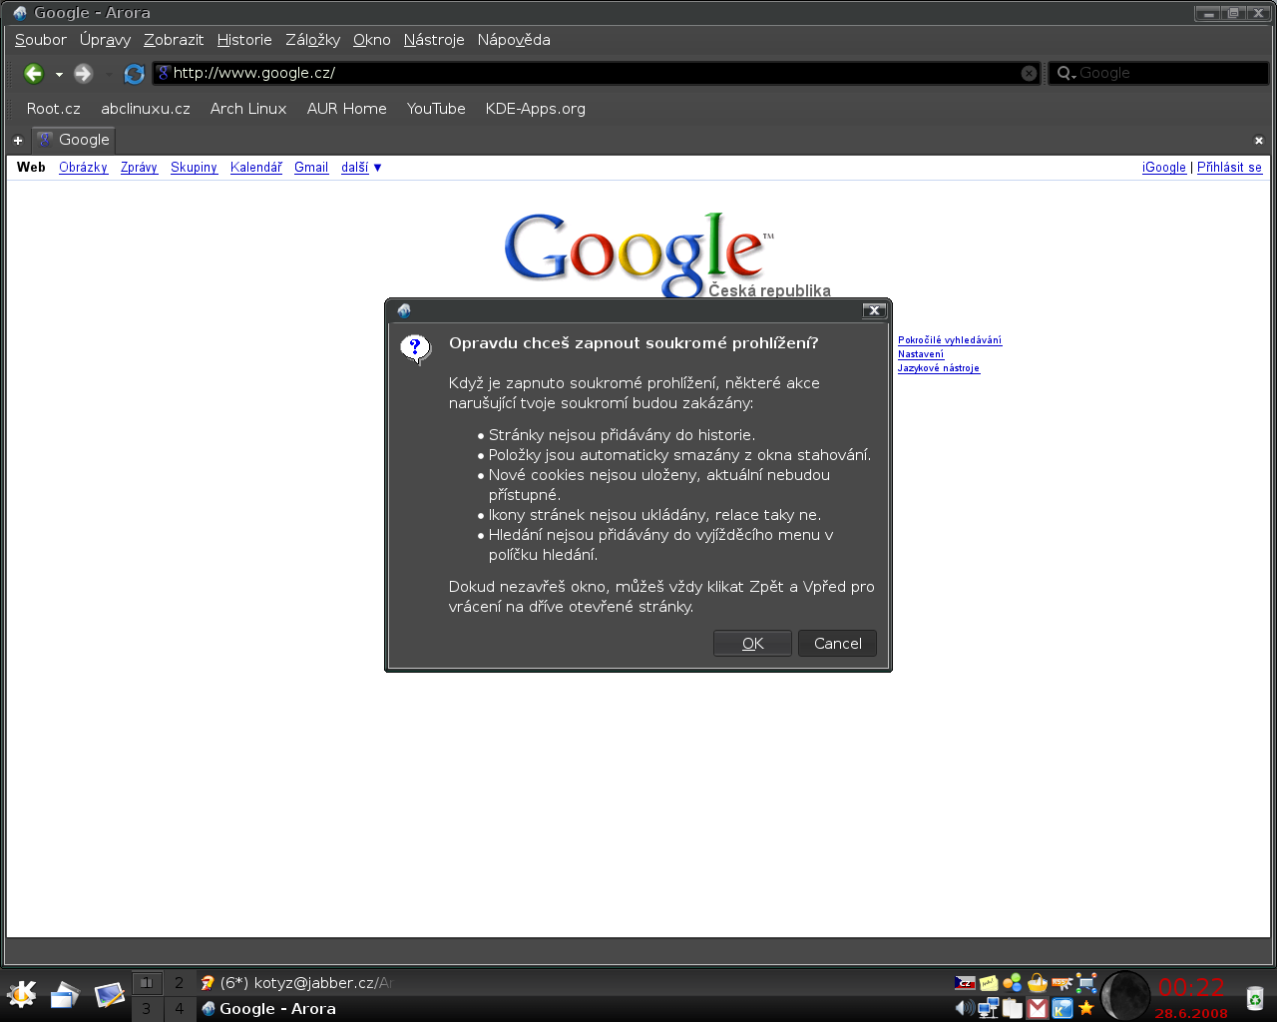Image resolution: width=1277 pixels, height=1022 pixels.
Task: Expand the 'další' dropdown on Google page
Action: 361,168
